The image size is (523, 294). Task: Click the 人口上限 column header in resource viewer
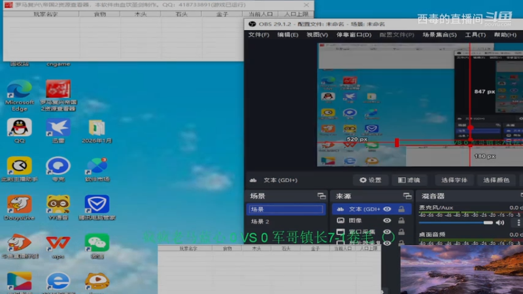296,14
